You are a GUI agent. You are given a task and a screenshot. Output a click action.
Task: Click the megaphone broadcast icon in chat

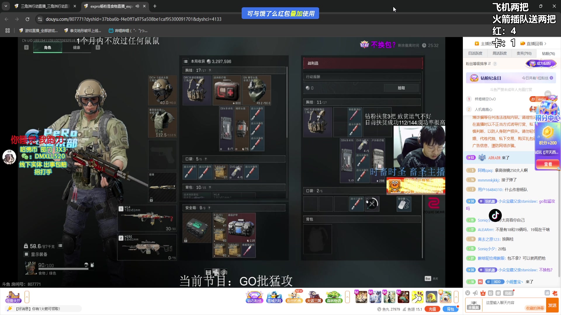coord(475,293)
